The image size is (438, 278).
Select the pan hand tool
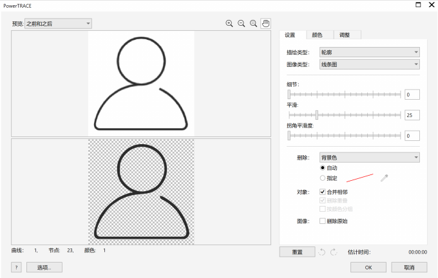265,23
